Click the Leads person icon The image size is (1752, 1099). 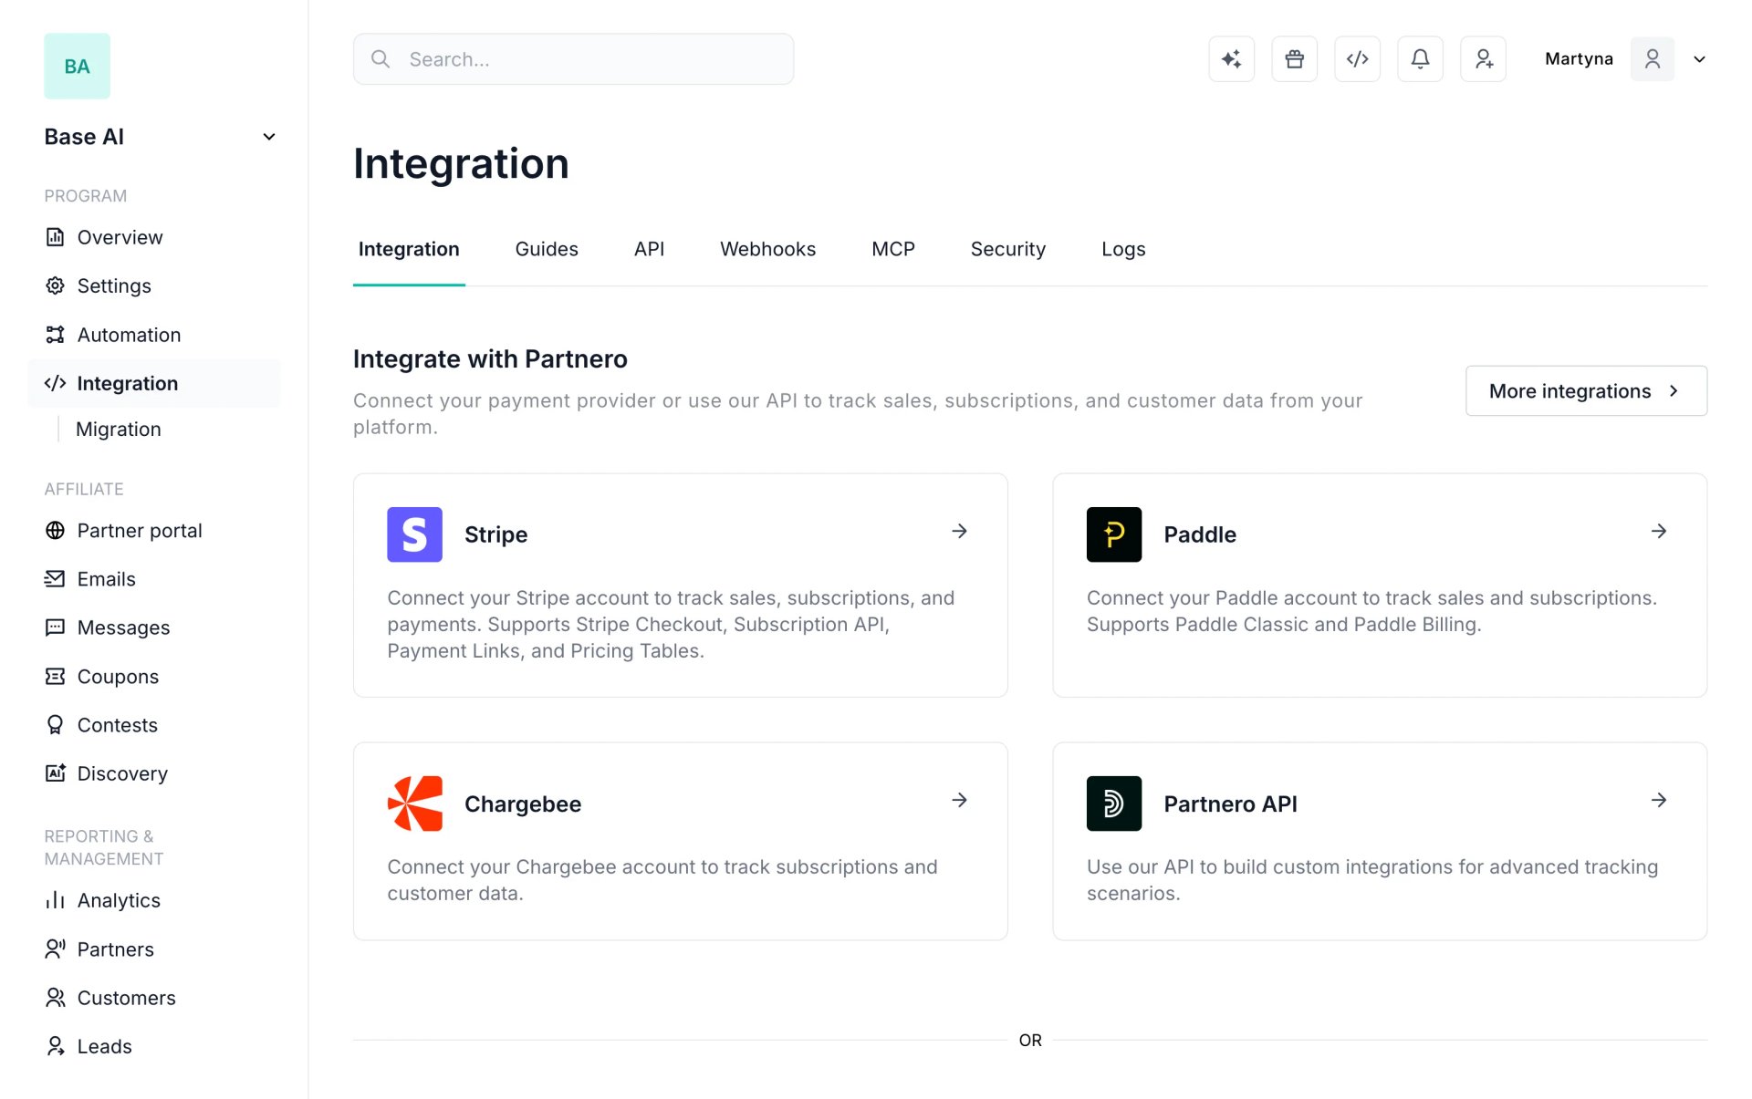pyautogui.click(x=55, y=1046)
